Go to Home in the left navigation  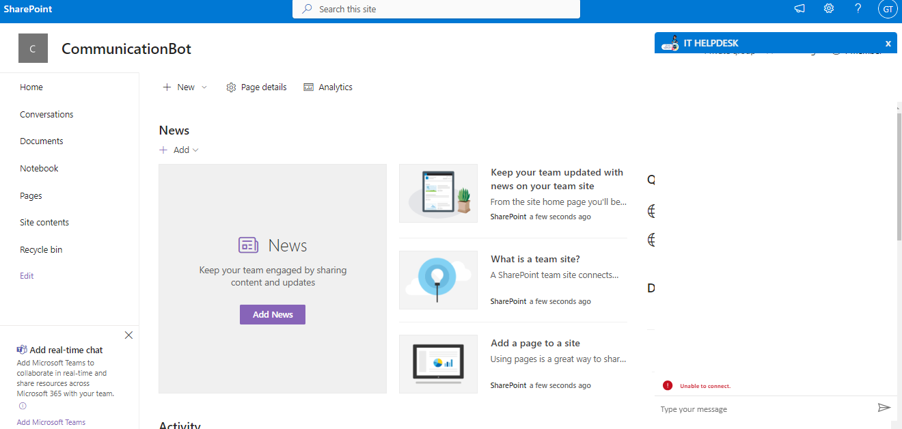click(31, 87)
